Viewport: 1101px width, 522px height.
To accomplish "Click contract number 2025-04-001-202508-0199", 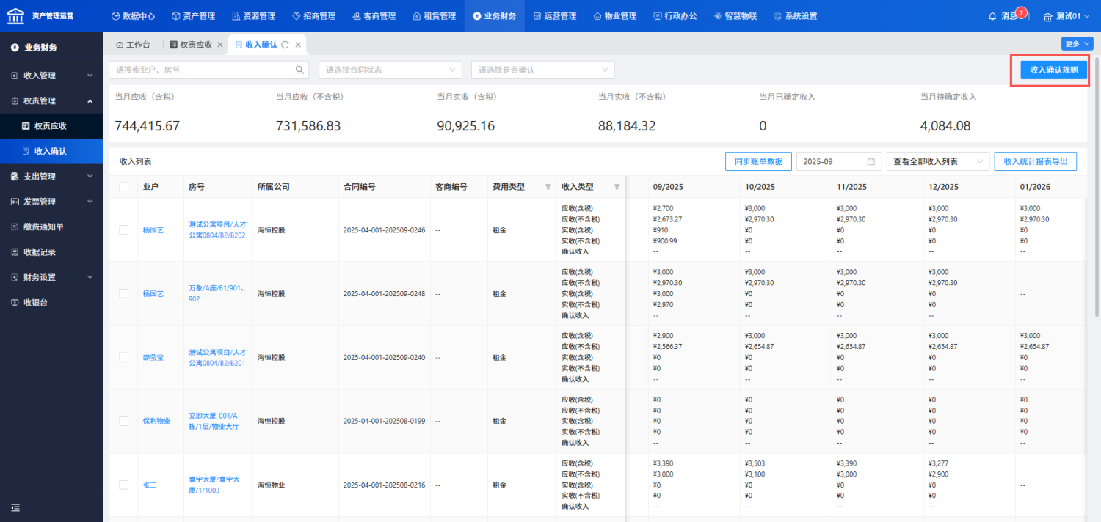I will [x=384, y=421].
